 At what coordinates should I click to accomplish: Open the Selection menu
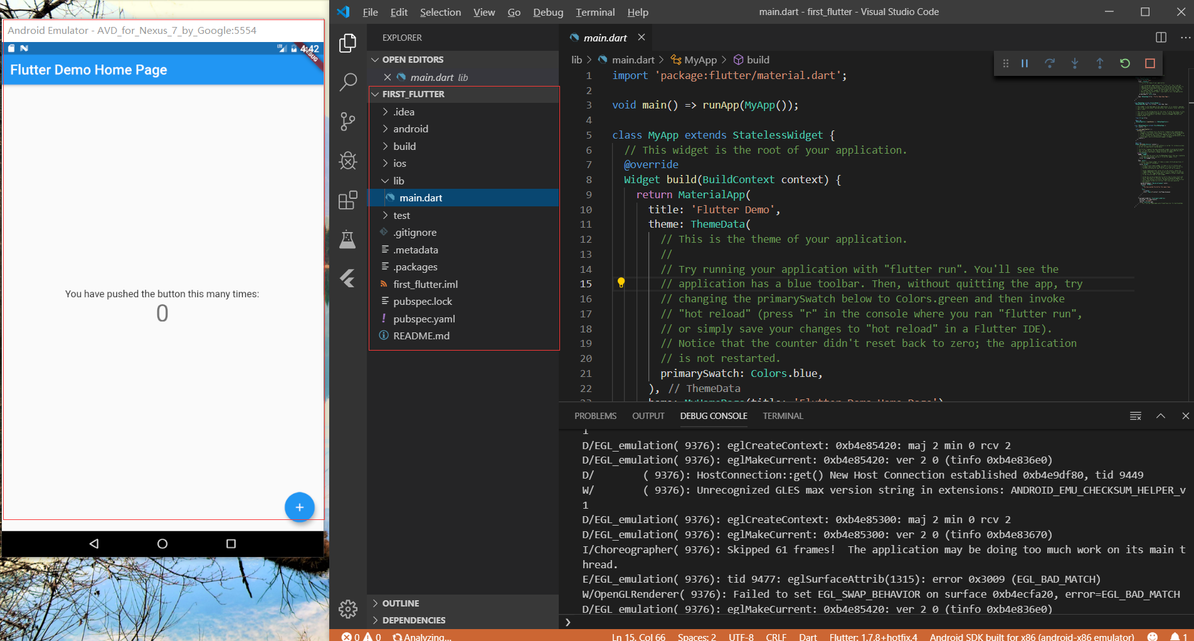(x=440, y=12)
